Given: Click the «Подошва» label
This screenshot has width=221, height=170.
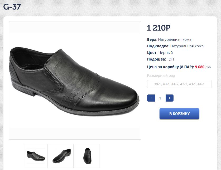Looking at the screenshot, I should tap(156, 59).
